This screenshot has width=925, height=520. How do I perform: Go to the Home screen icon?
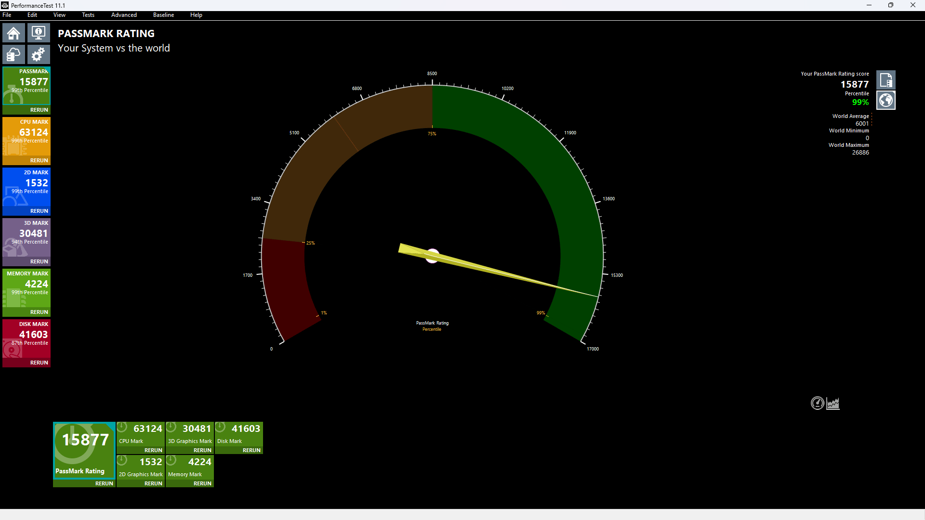13,33
